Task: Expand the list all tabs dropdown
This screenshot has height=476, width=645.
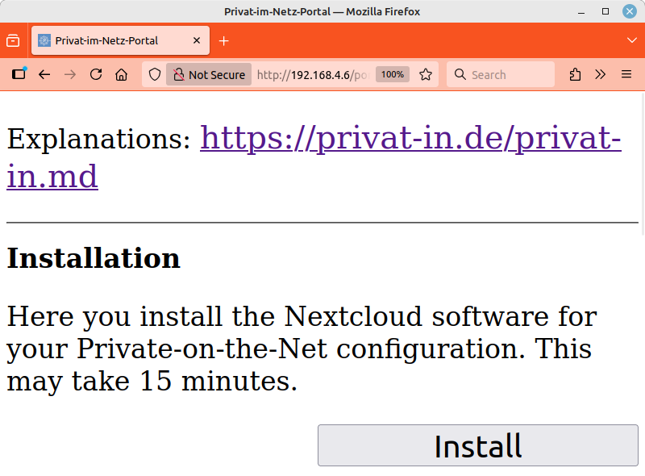Action: click(631, 40)
